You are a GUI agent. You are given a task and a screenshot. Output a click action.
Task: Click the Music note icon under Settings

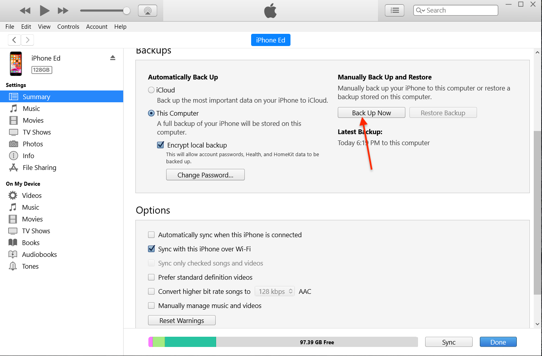13,109
